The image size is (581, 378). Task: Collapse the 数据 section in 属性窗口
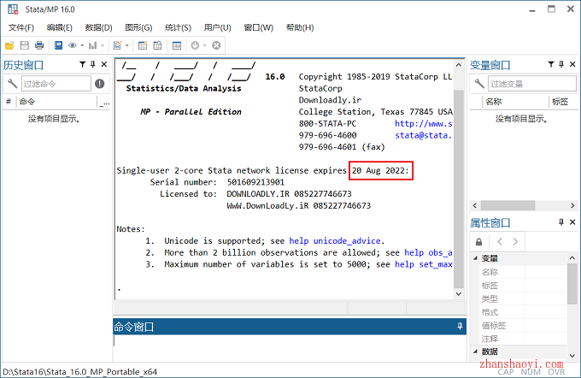coord(475,351)
